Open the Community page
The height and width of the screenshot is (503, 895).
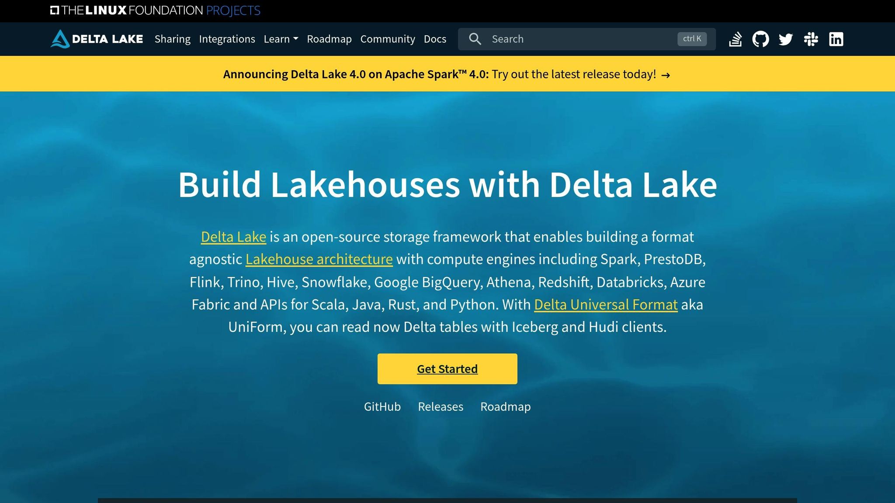(388, 39)
